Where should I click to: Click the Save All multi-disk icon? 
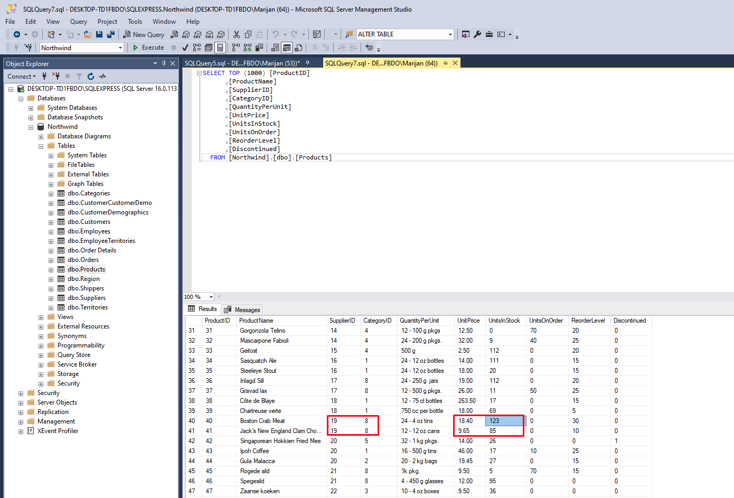pyautogui.click(x=111, y=34)
